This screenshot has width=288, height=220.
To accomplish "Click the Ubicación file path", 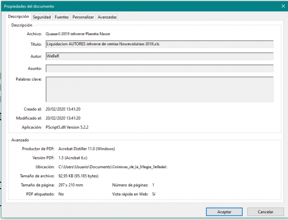I will [x=112, y=167].
